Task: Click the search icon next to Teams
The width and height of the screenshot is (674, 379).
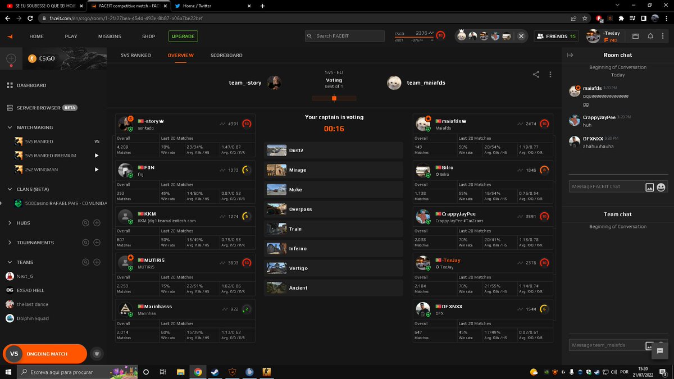Action: (x=86, y=262)
